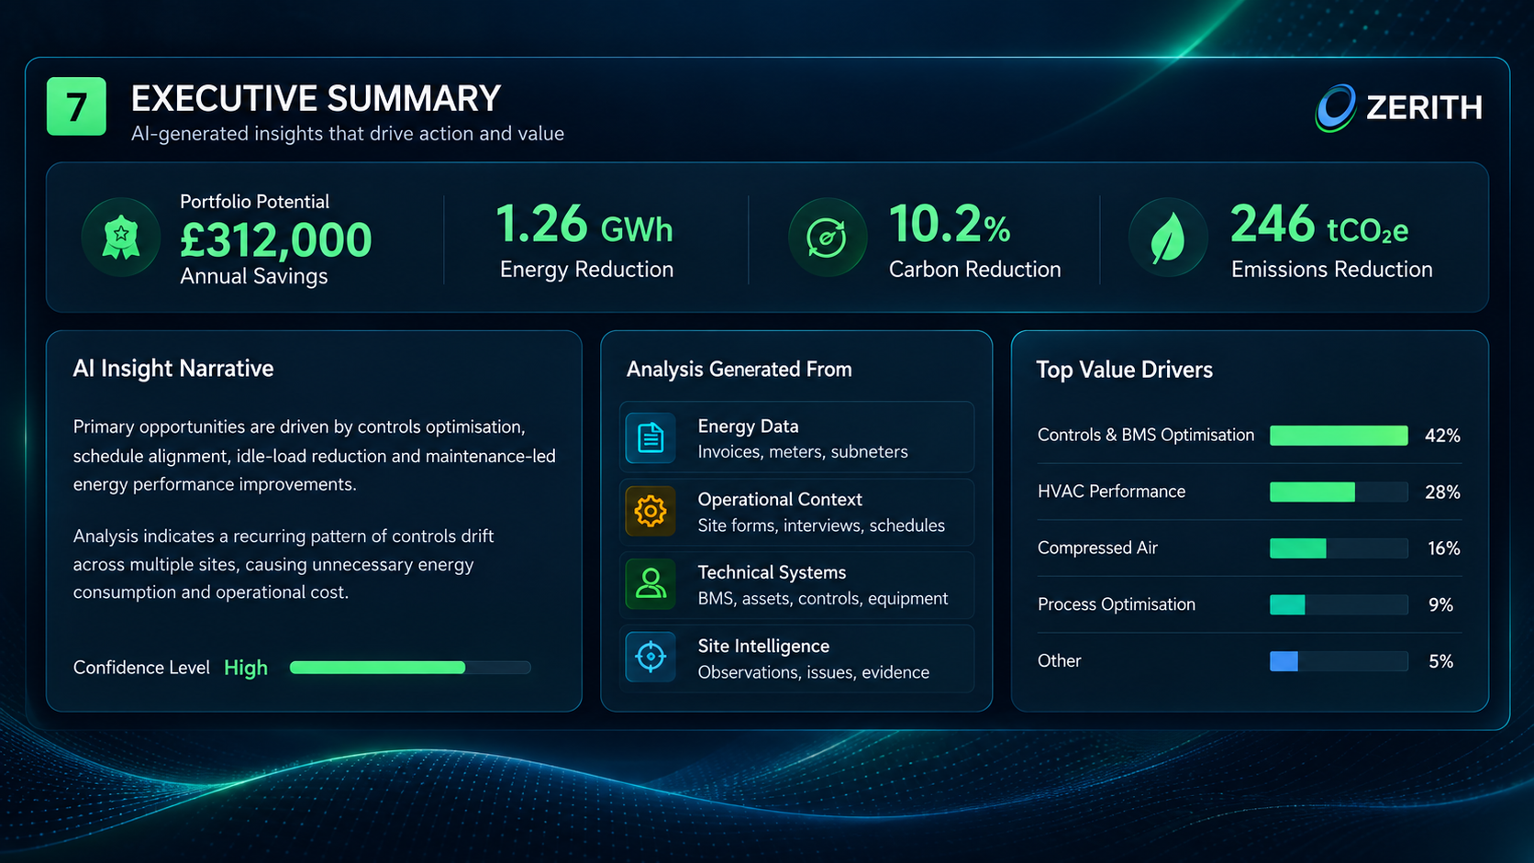Click the Top Value Drivers heading
The width and height of the screenshot is (1534, 863).
(1125, 370)
